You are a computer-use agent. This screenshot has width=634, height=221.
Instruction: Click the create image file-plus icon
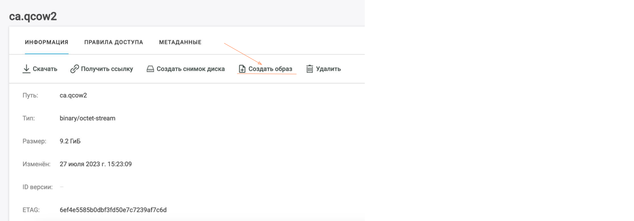coord(242,69)
